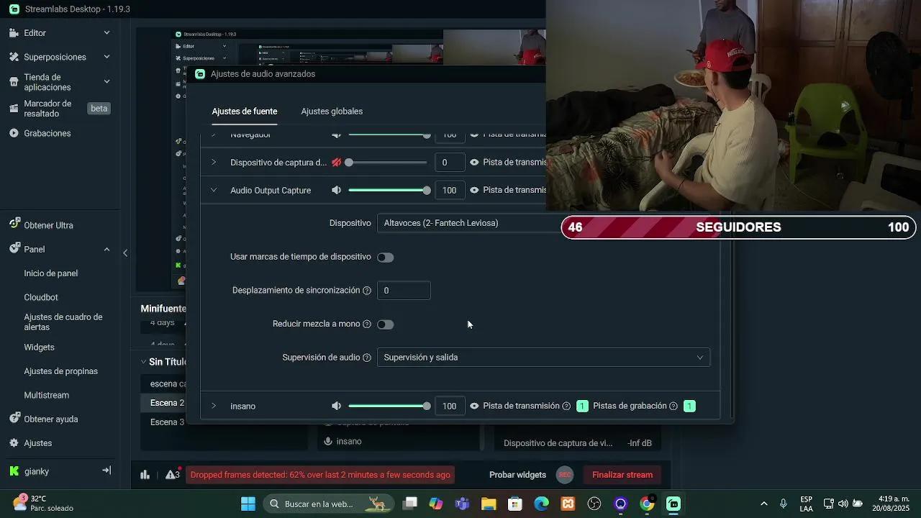Open Multistream menu item
This screenshot has height=518, width=921.
pyautogui.click(x=47, y=396)
